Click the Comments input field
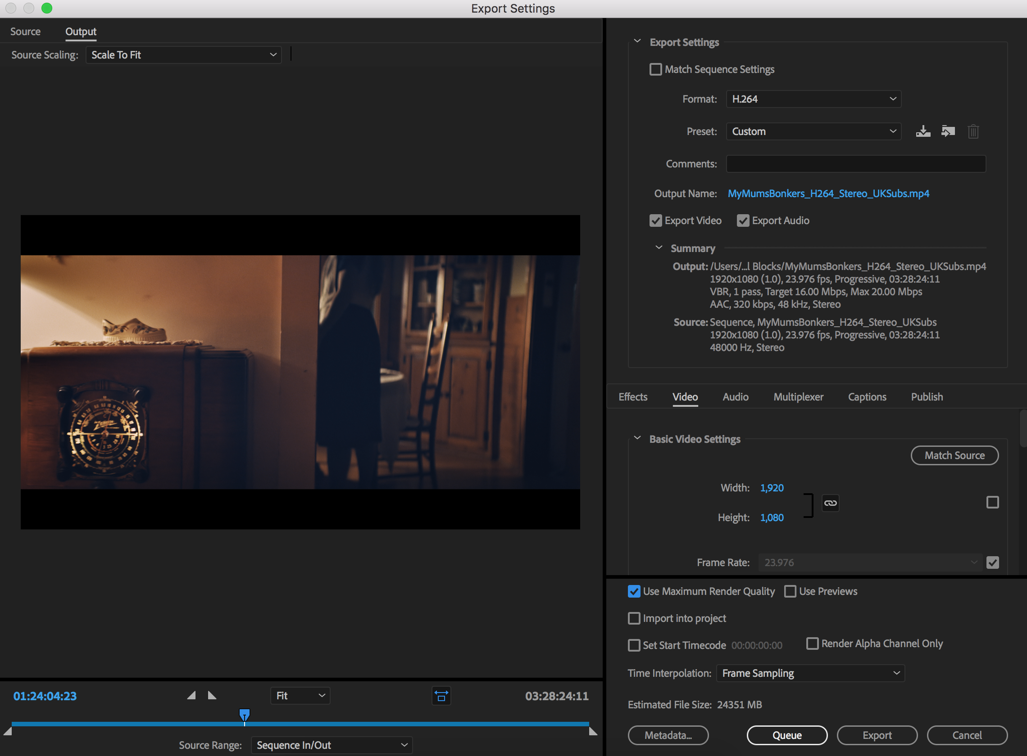Viewport: 1027px width, 756px height. 856,164
